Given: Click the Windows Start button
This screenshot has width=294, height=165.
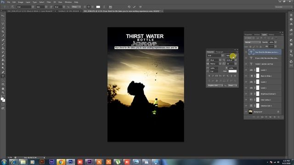Looking at the screenshot, I should pyautogui.click(x=4, y=162).
